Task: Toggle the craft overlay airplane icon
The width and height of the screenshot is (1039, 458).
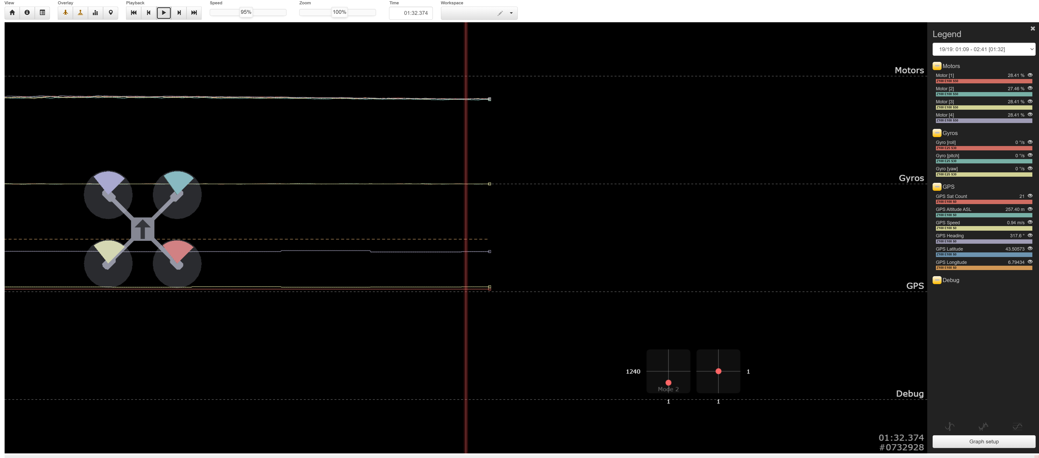Action: click(65, 13)
